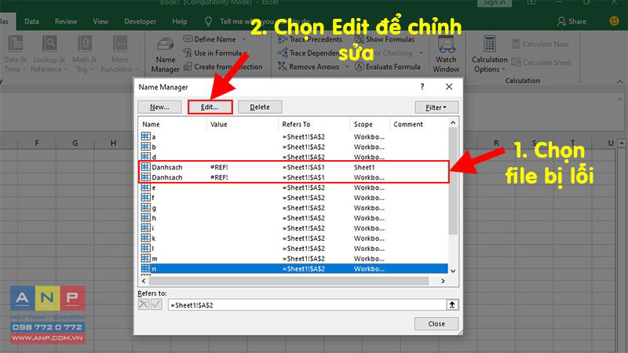Image resolution: width=628 pixels, height=353 pixels.
Task: Open the Remove Arrows dropdown arrow
Action: pyautogui.click(x=347, y=67)
